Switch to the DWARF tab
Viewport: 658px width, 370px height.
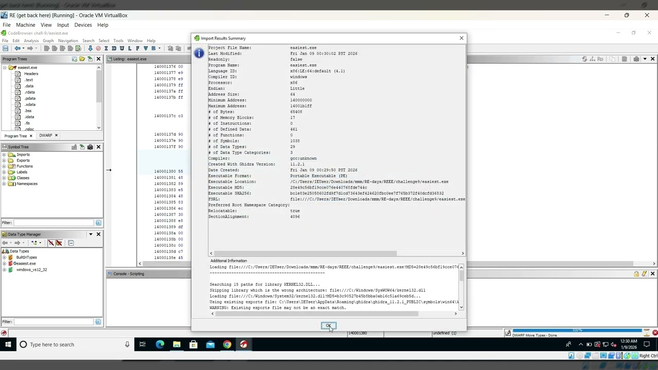click(46, 136)
